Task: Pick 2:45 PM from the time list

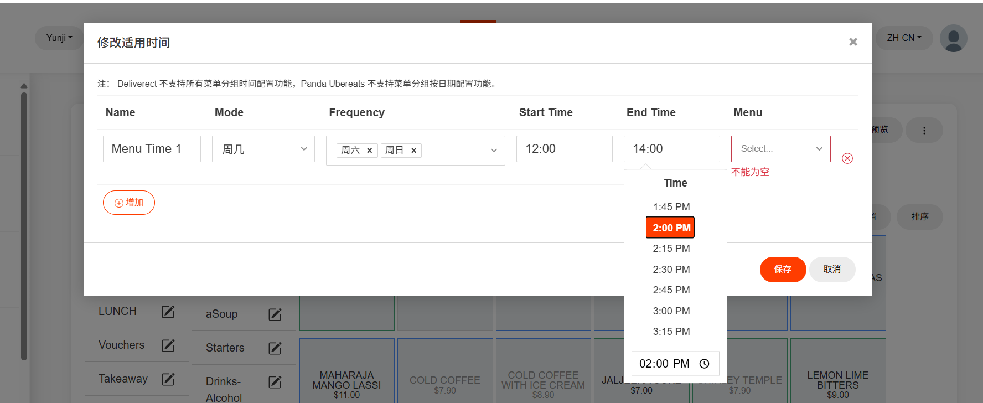Action: click(671, 290)
